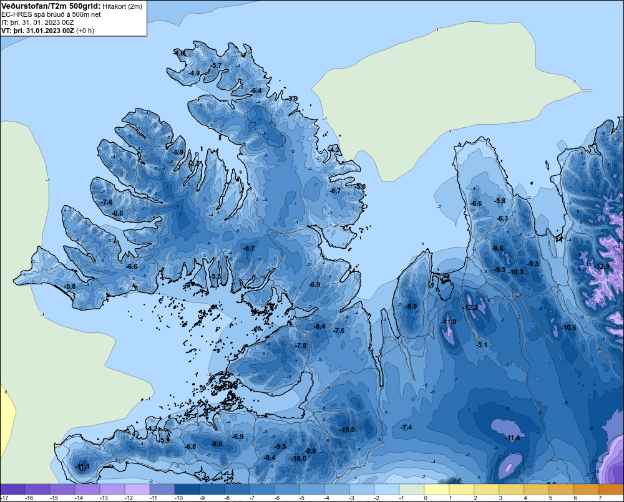Click the 'VT: þri. 31.01.2023 00Z' valid time

[x=37, y=31]
